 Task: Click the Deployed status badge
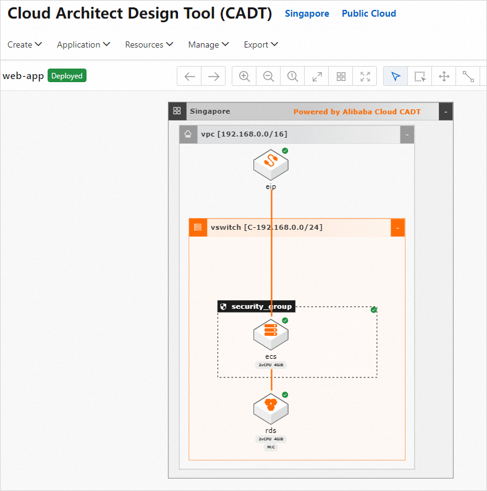(67, 76)
